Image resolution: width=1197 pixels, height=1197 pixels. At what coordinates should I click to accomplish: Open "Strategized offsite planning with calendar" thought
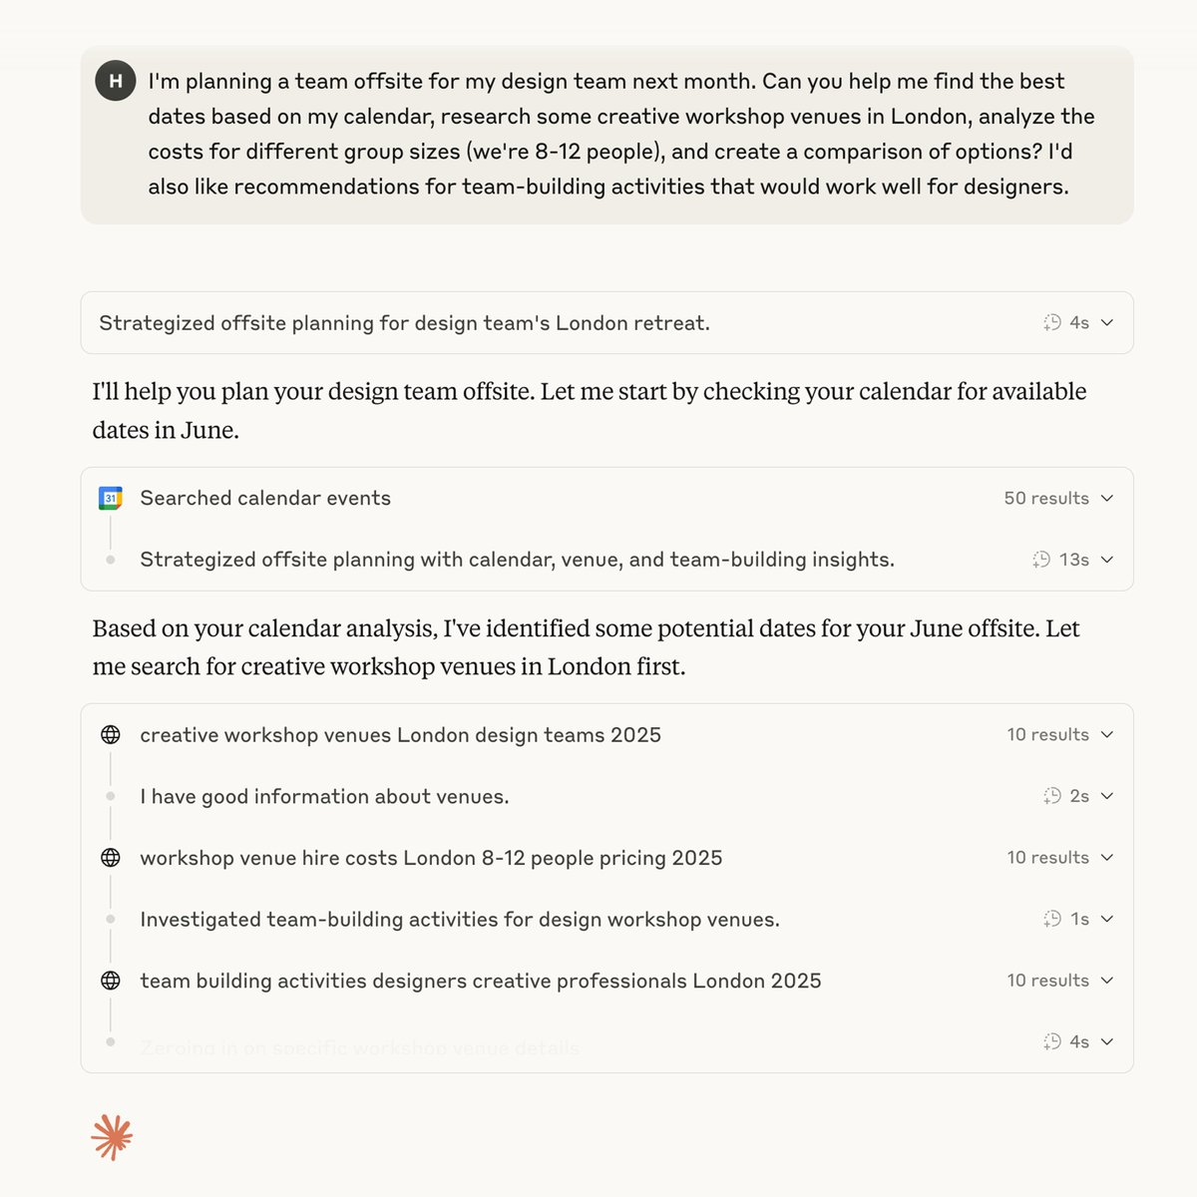517,560
